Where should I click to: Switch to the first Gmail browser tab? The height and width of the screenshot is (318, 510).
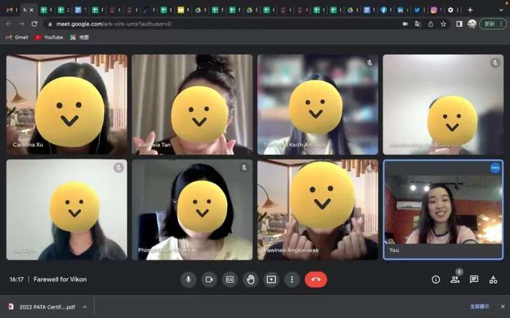10,10
